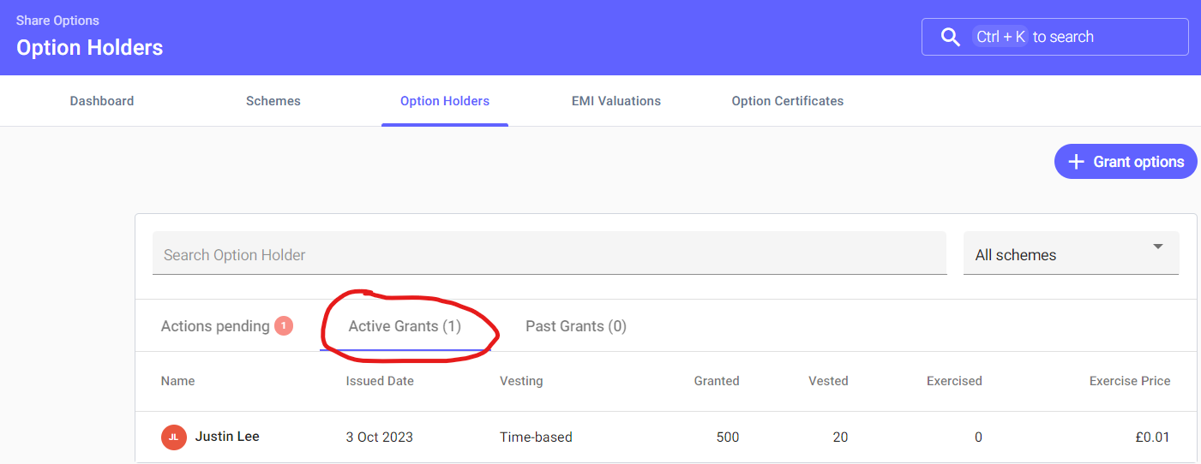Viewport: 1201px width, 464px height.
Task: Click the magnifying glass search icon
Action: coord(950,37)
